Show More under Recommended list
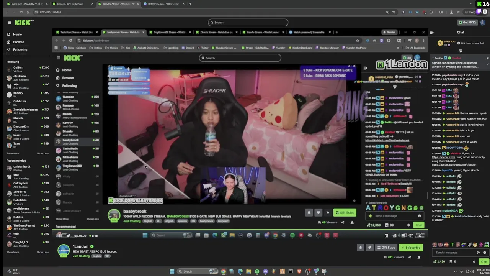This screenshot has height=276, width=490. (x=13, y=252)
